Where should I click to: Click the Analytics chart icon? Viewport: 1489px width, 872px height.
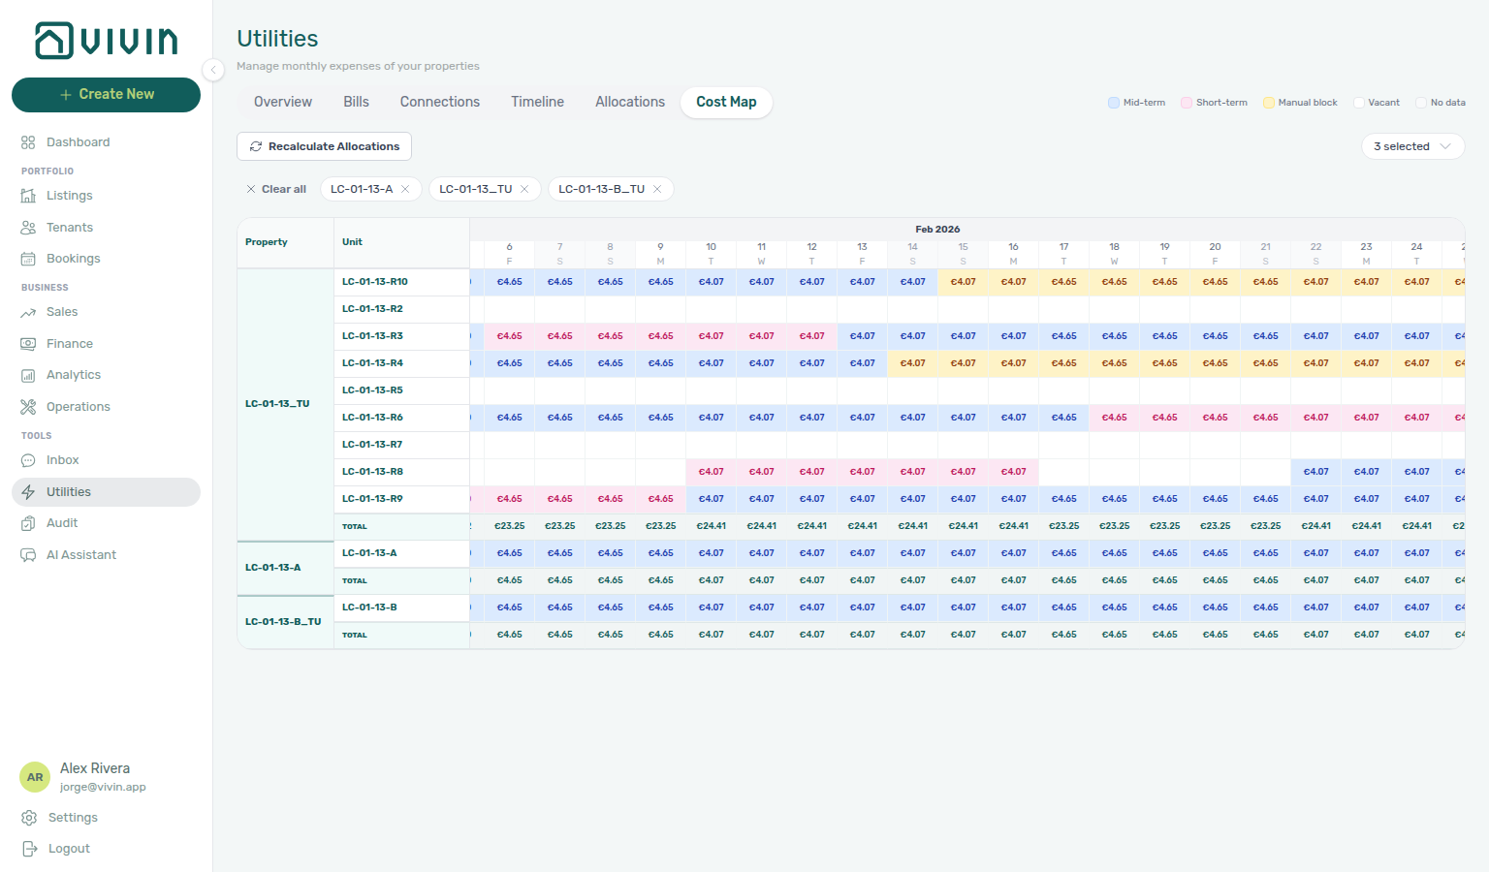(x=28, y=375)
